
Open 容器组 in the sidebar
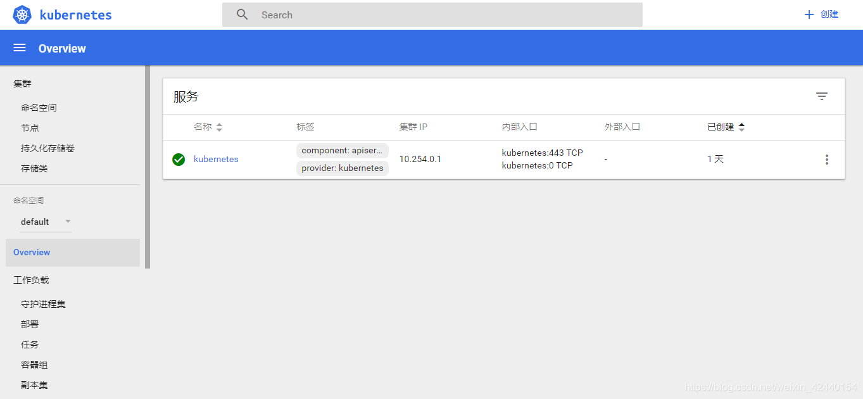pos(34,365)
